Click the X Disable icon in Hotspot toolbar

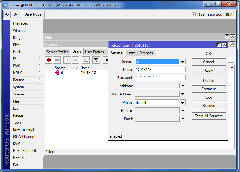pyautogui.click(x=75, y=60)
